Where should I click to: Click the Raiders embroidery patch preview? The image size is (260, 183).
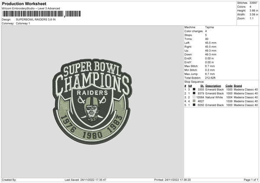pos(92,101)
